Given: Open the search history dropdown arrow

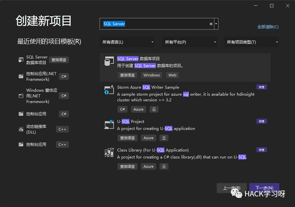Looking at the screenshot, I should coord(216,24).
